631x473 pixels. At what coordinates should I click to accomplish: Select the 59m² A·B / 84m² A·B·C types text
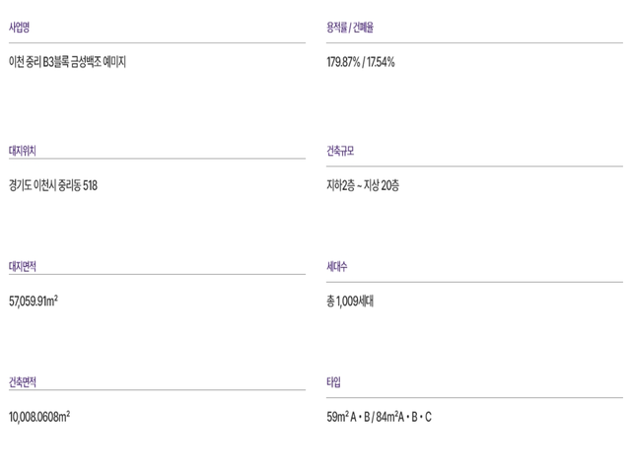click(379, 416)
